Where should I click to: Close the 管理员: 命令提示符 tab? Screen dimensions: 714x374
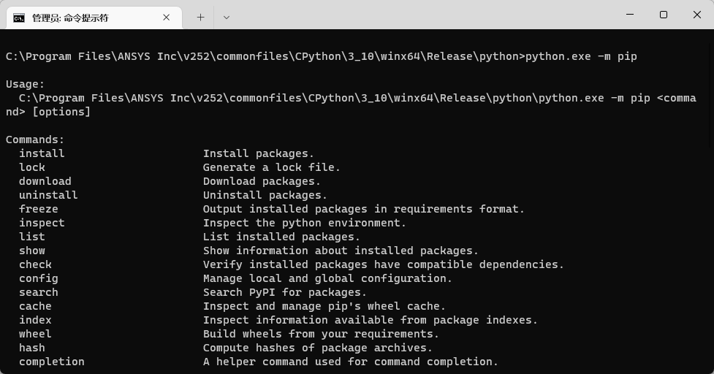166,18
